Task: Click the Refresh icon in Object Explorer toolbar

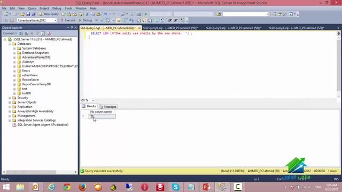Action: [x=43, y=33]
